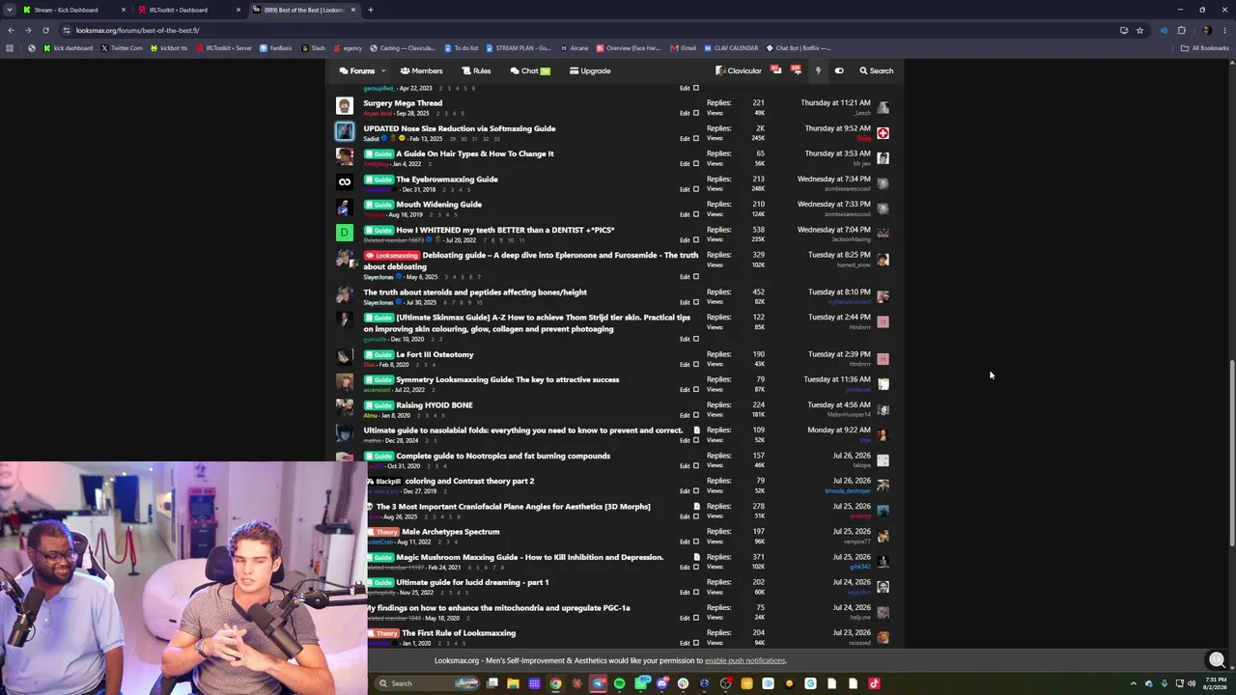Open the Chat nav item
Image resolution: width=1236 pixels, height=695 pixels.
point(530,70)
